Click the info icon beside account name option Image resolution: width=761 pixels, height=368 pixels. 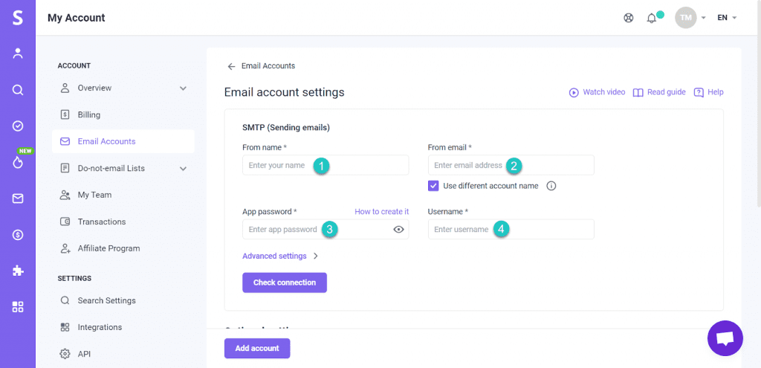(551, 186)
